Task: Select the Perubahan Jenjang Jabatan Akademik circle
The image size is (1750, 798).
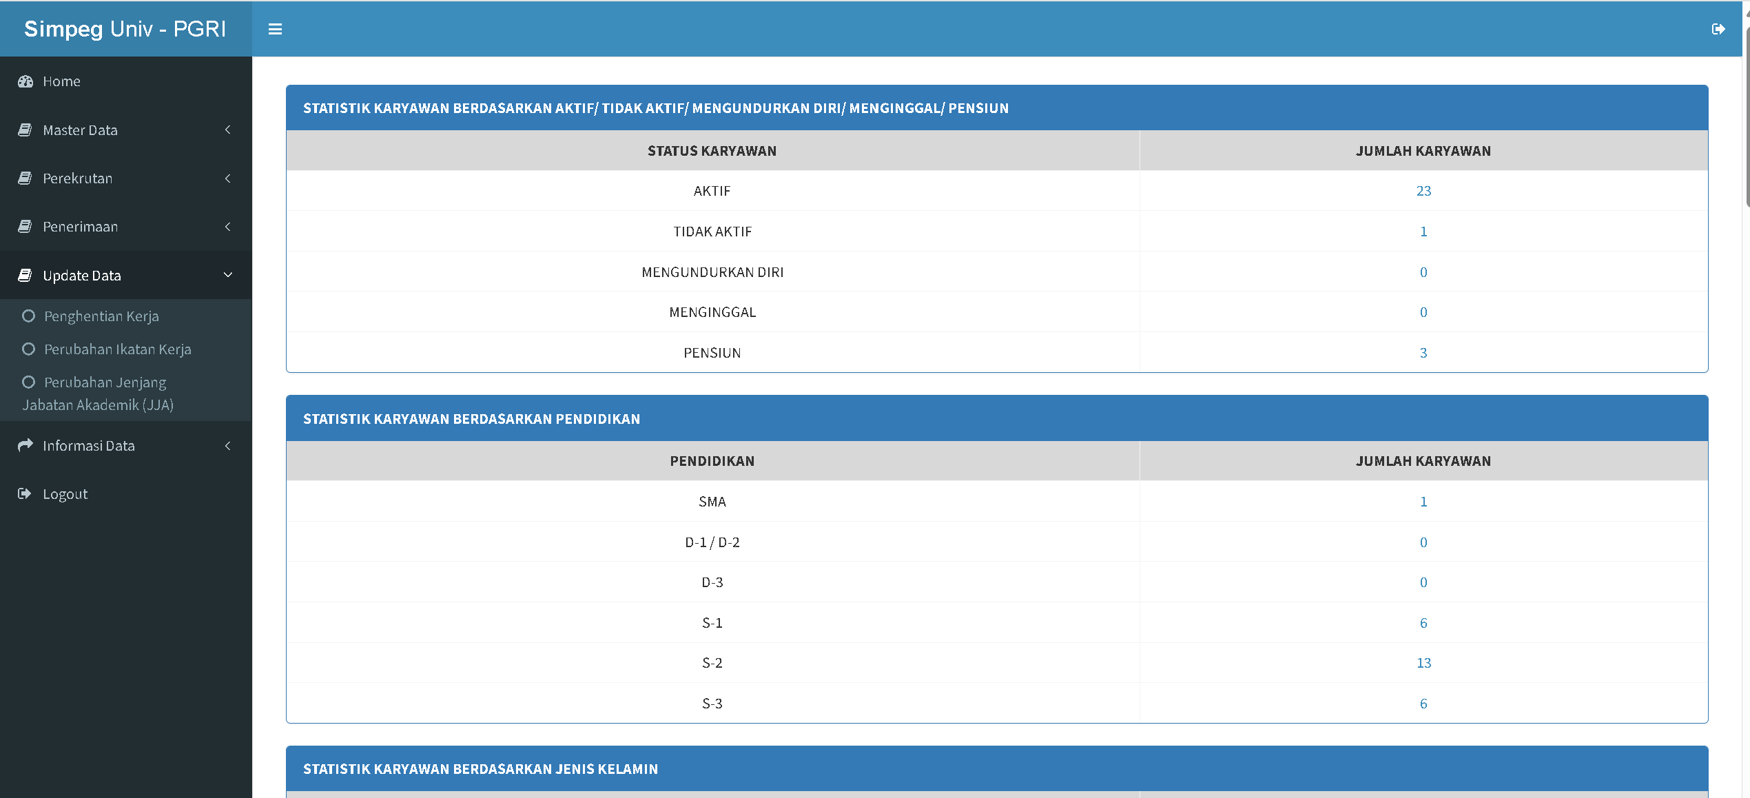Action: (28, 382)
